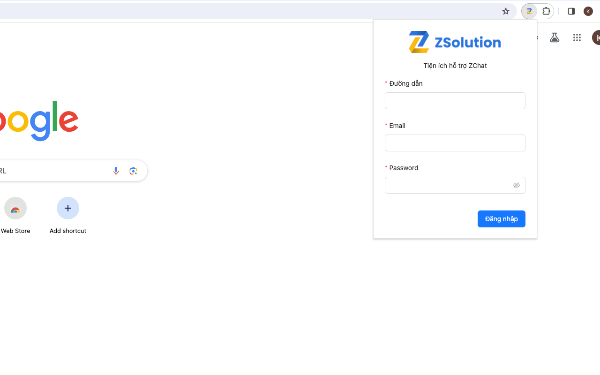
Task: Open the Google apps launcher grid
Action: 577,37
